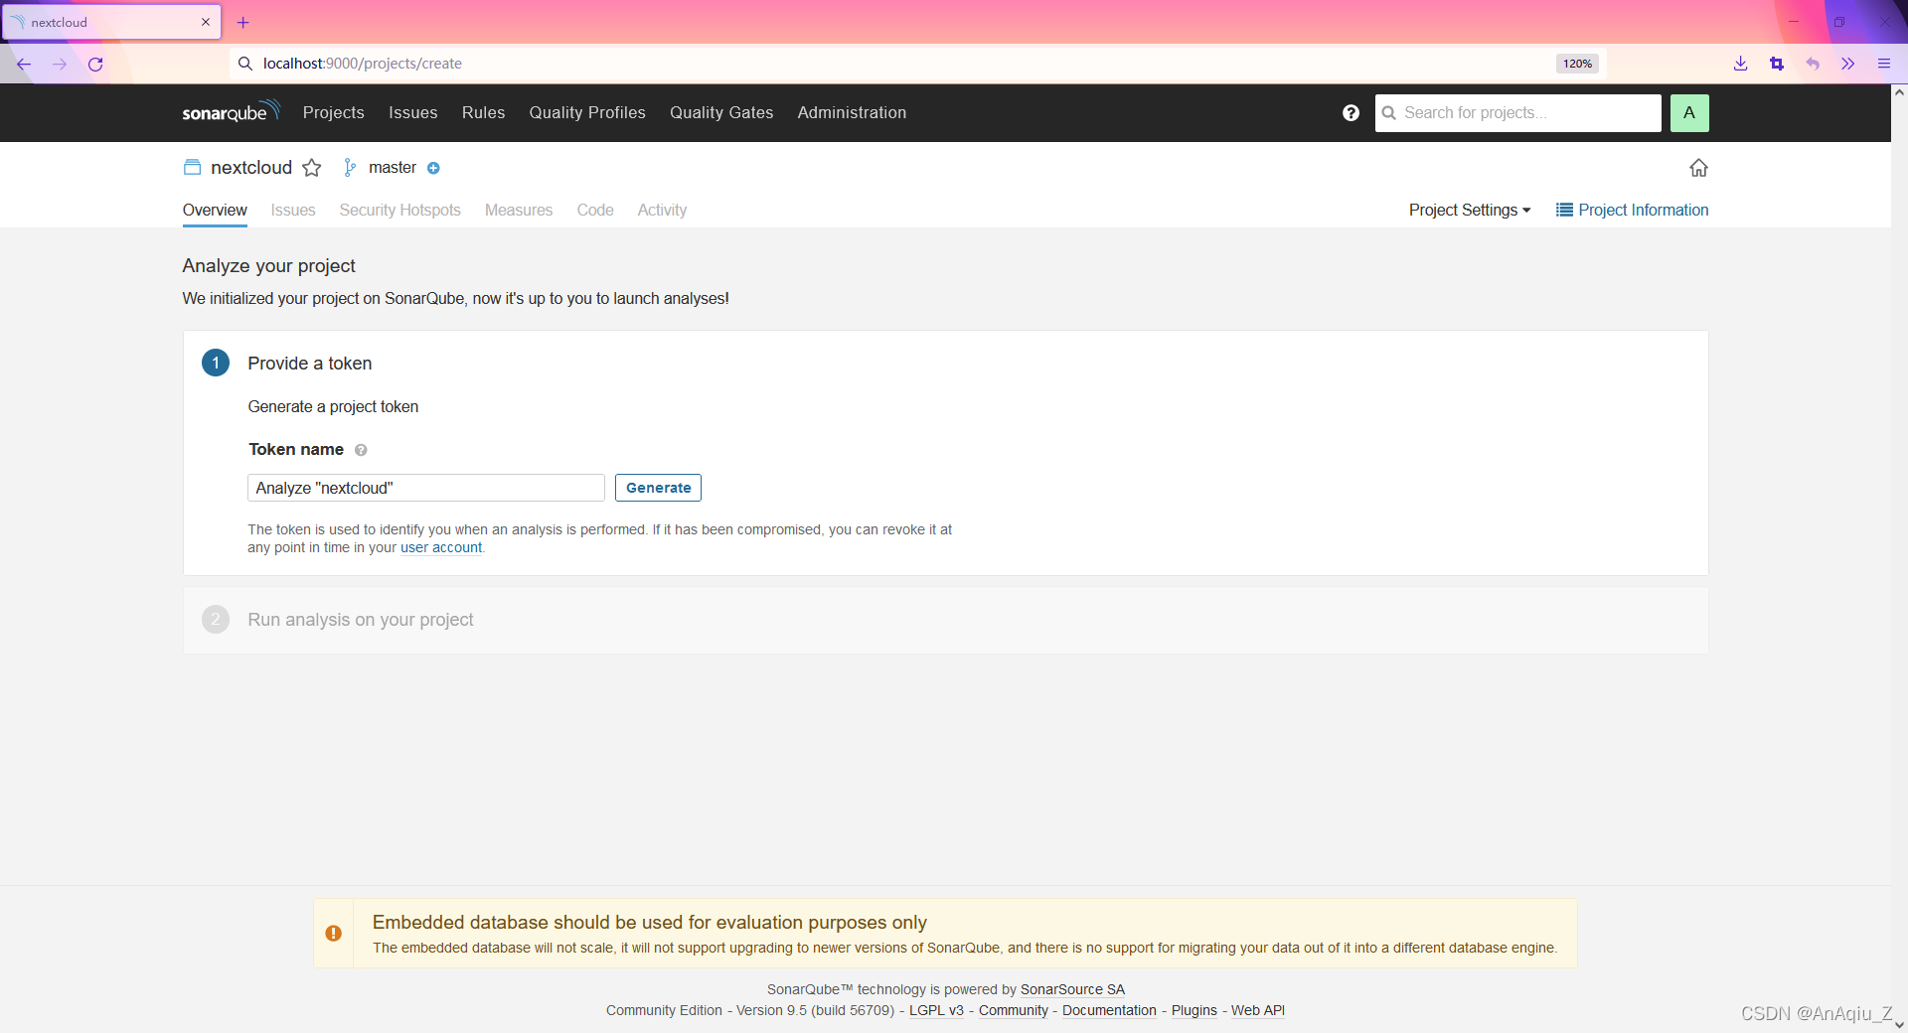1908x1033 pixels.
Task: Click the address bar search icon
Action: point(245,64)
